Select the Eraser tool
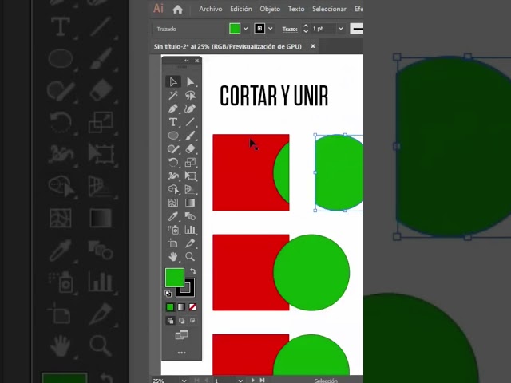 (190, 149)
